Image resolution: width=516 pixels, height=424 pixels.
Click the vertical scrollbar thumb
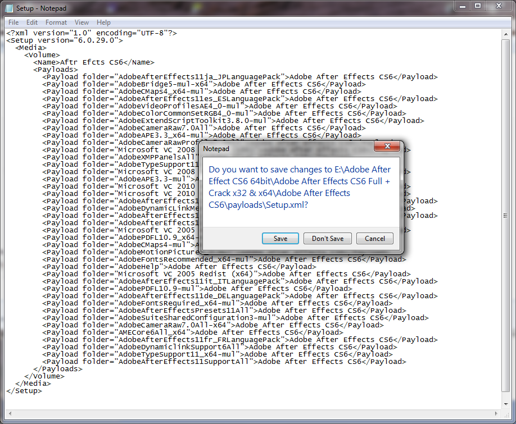pos(506,216)
